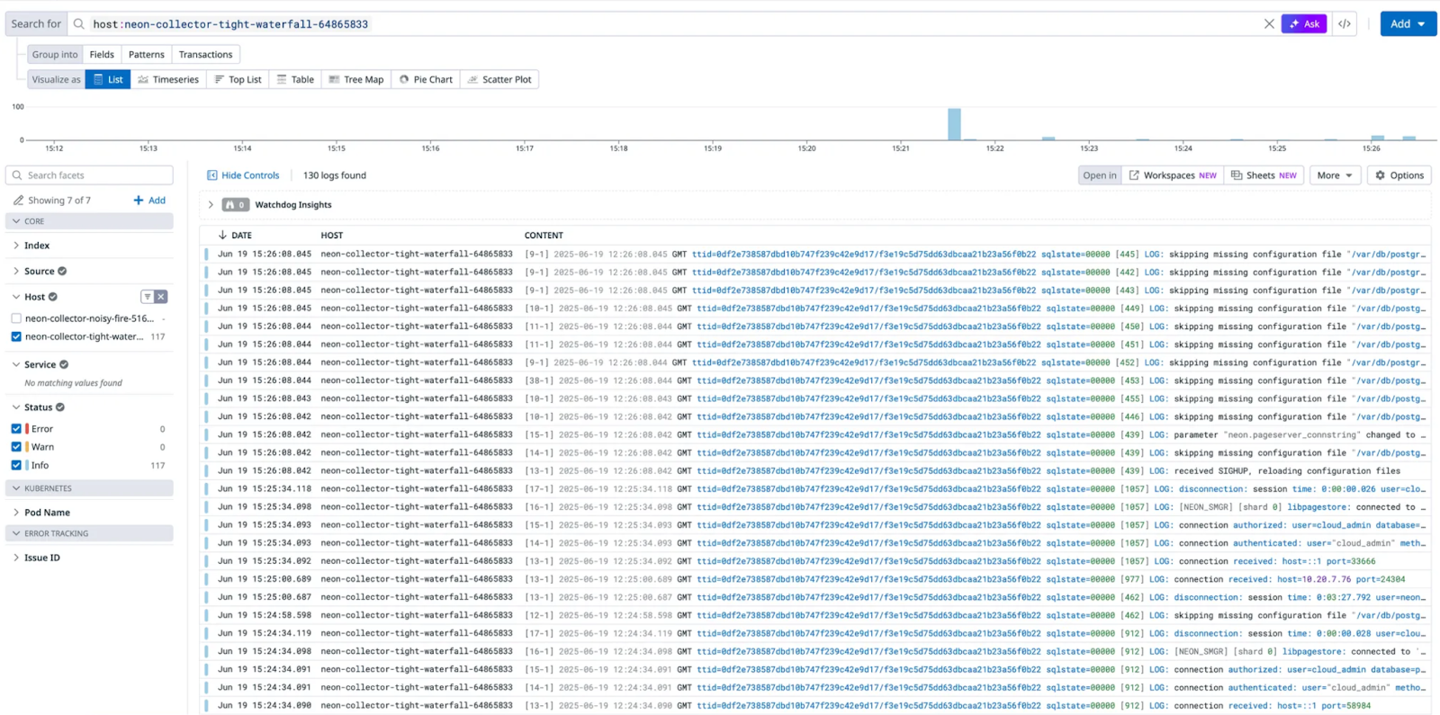Open the More dropdown menu
The image size is (1440, 715).
(1336, 175)
